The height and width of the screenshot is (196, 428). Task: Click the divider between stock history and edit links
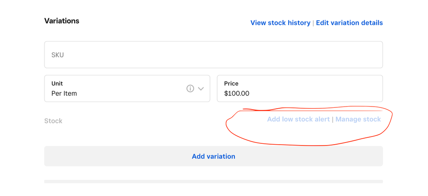tap(313, 23)
